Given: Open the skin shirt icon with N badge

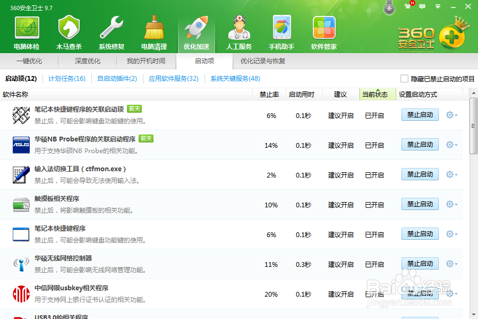Looking at the screenshot, I should pos(408,6).
